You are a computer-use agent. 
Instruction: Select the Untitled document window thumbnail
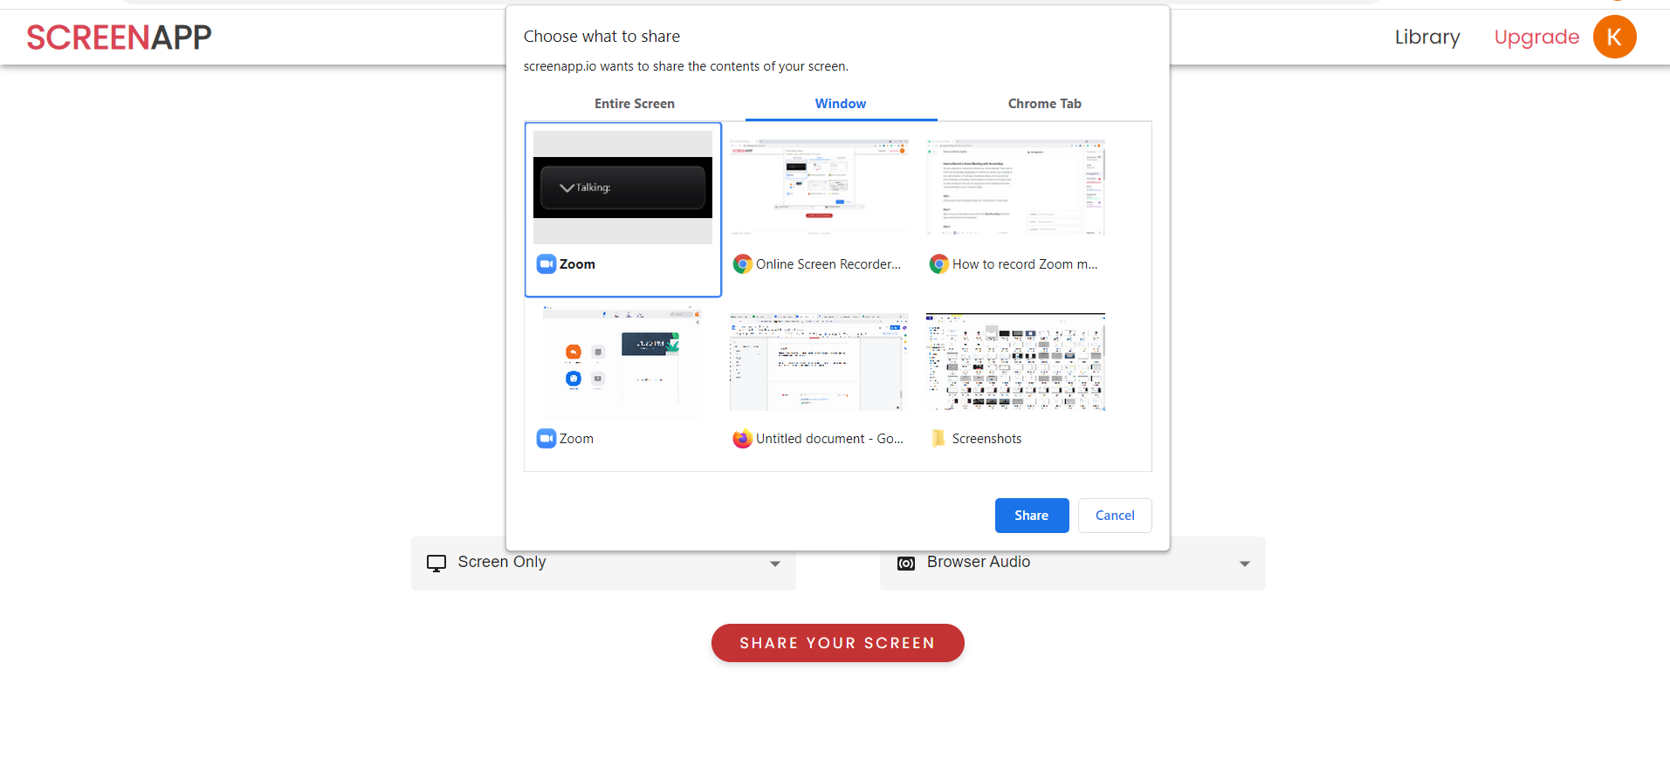(820, 362)
